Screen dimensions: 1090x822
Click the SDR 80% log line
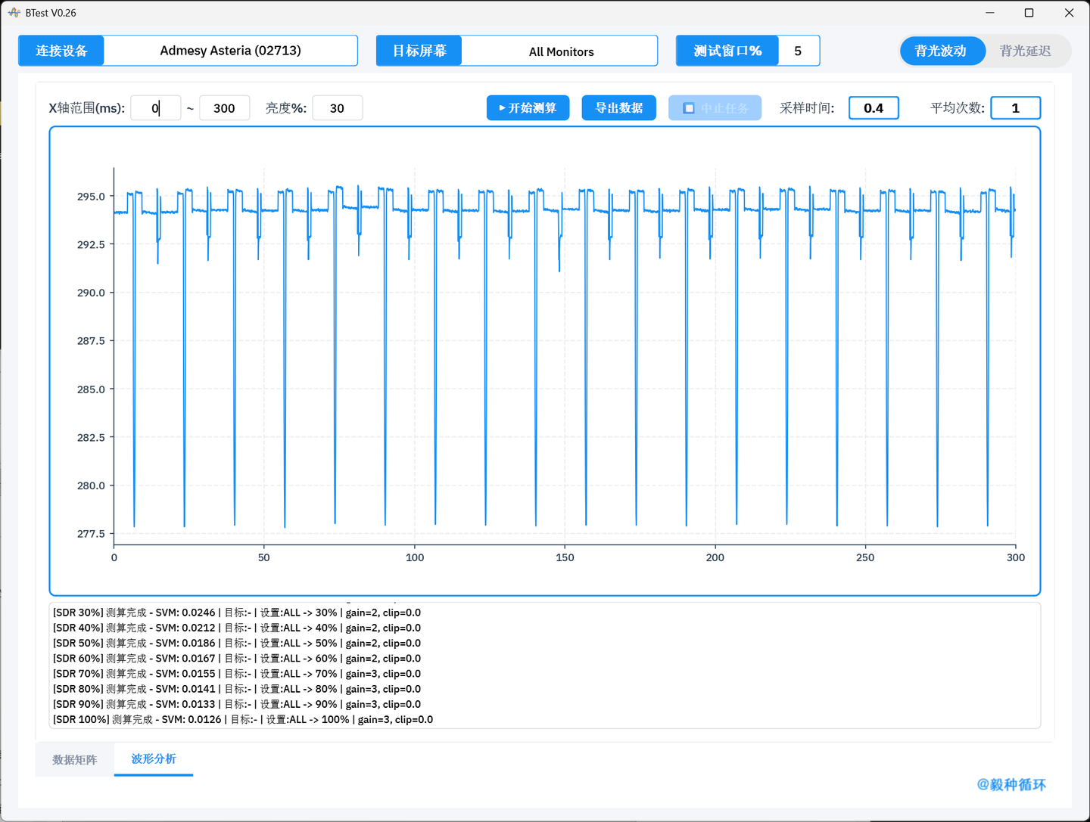click(x=237, y=689)
